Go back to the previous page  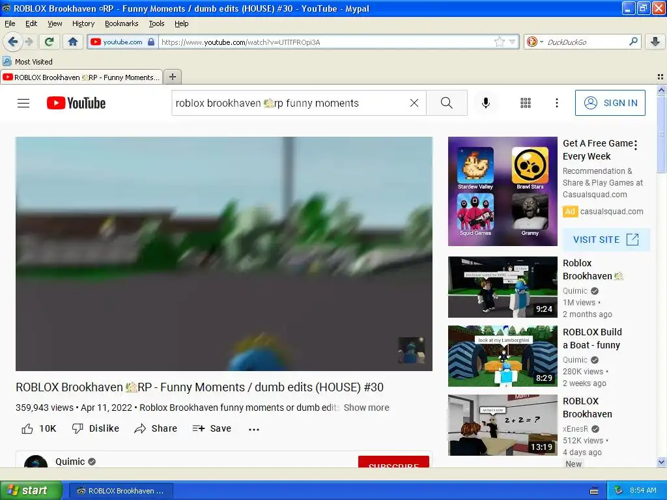click(12, 42)
